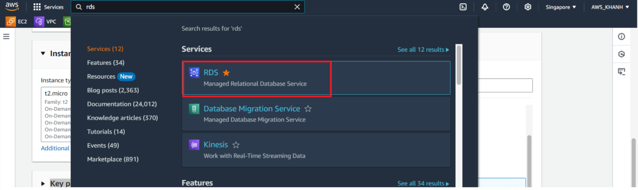Open the notifications bell
Image resolution: width=638 pixels, height=190 pixels.
pyautogui.click(x=485, y=7)
